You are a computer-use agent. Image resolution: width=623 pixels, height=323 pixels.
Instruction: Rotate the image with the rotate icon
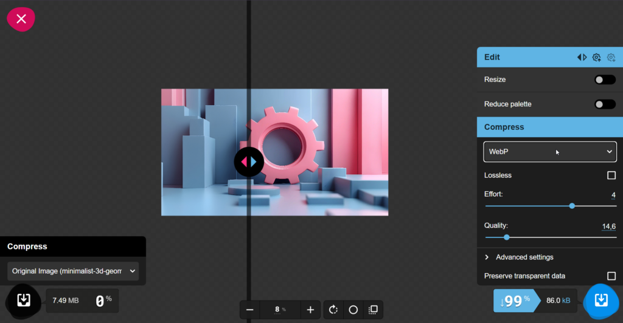[x=333, y=310]
